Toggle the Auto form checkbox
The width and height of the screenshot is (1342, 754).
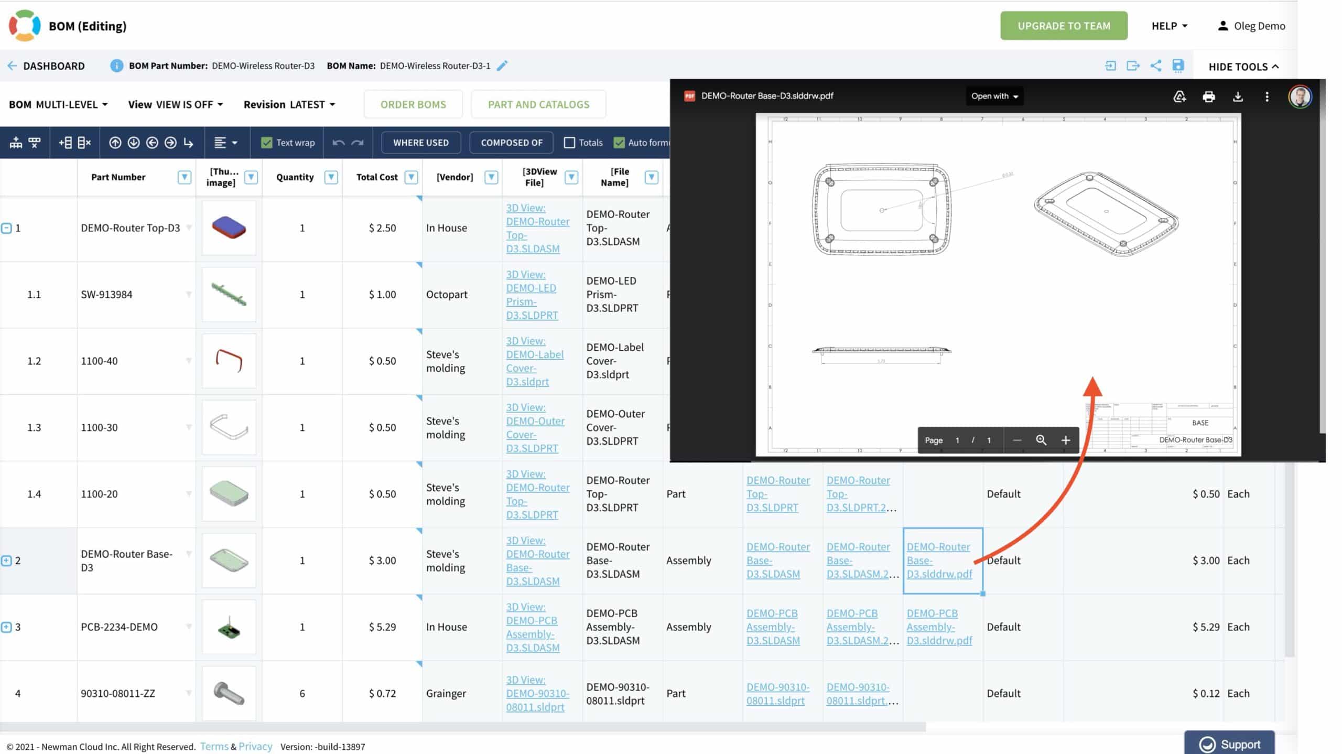click(619, 142)
